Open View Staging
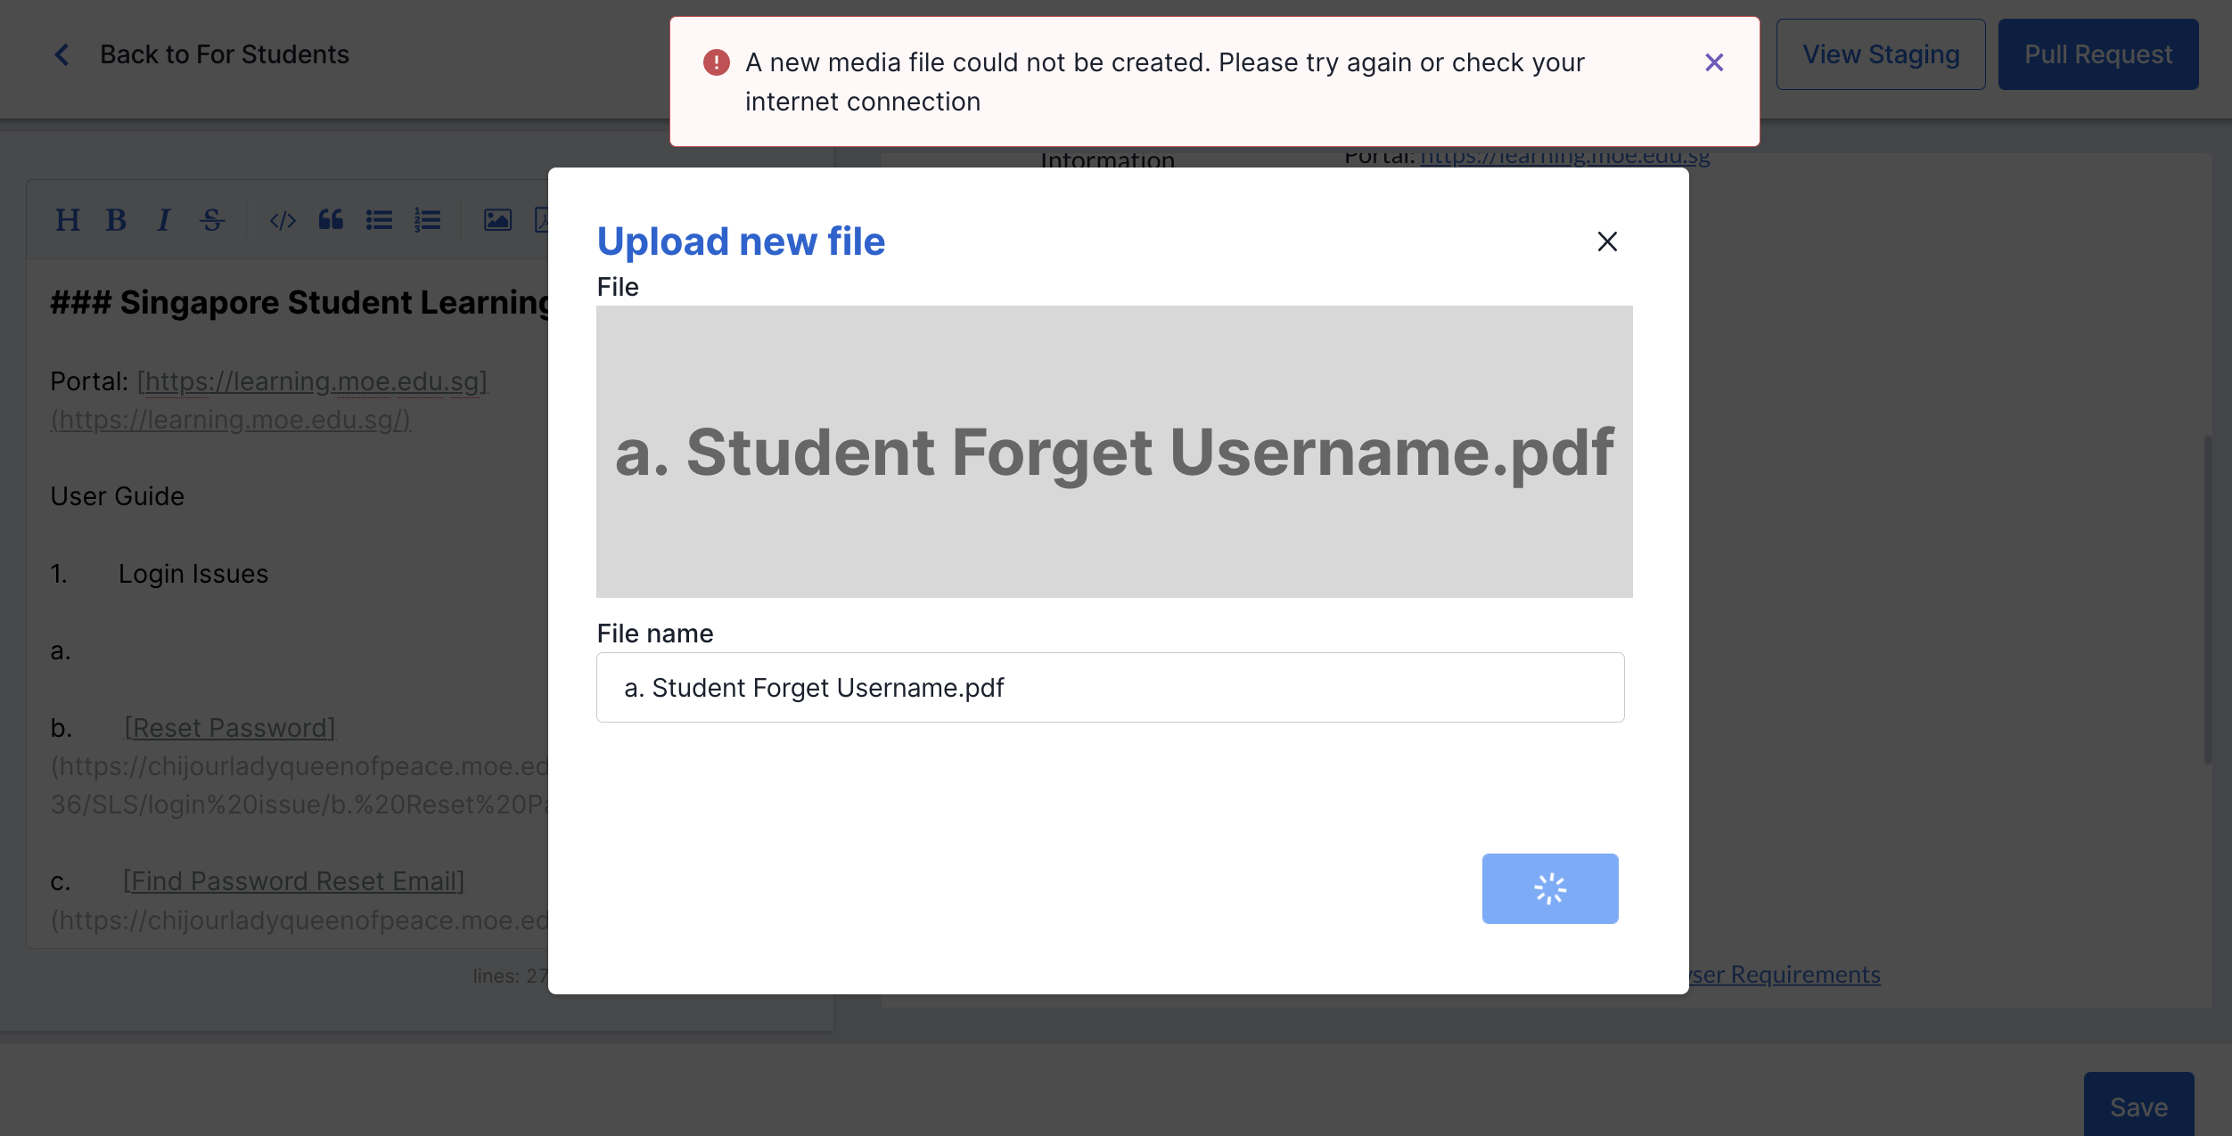The image size is (2232, 1136). tap(1881, 53)
